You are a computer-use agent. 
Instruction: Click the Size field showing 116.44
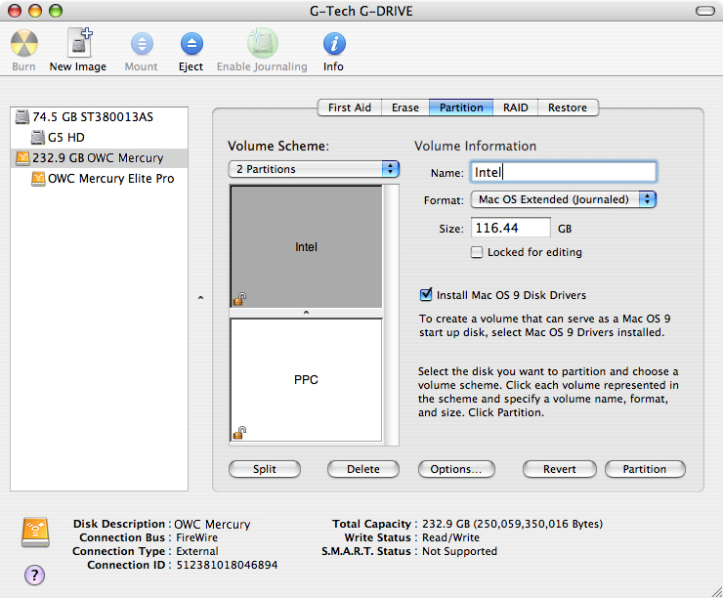(x=510, y=228)
